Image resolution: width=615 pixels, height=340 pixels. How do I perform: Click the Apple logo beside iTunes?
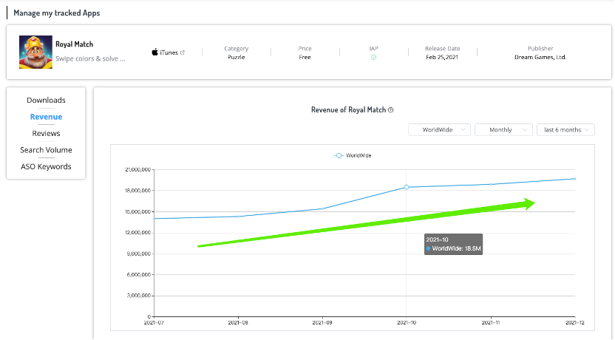pos(155,52)
